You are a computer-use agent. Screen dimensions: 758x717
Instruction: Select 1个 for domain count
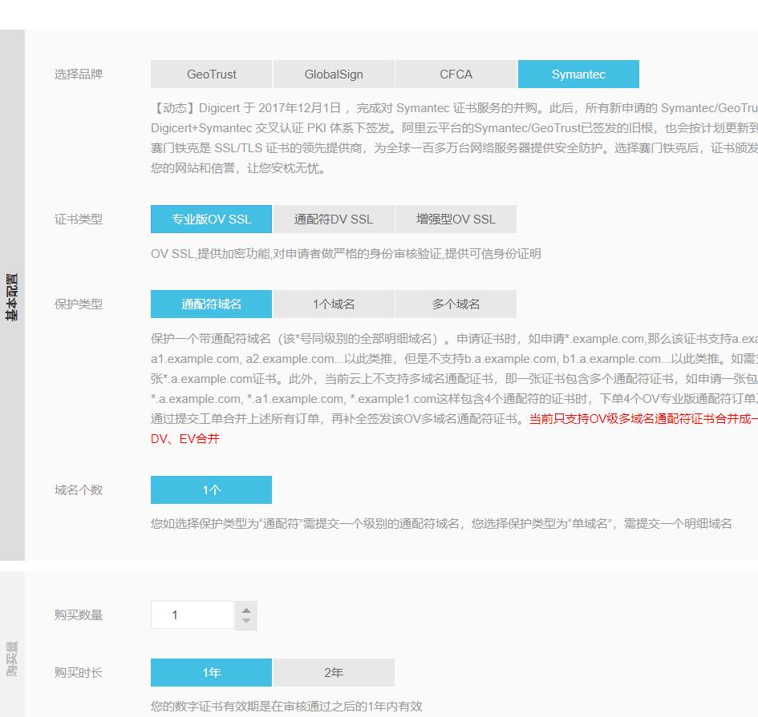[x=210, y=489]
